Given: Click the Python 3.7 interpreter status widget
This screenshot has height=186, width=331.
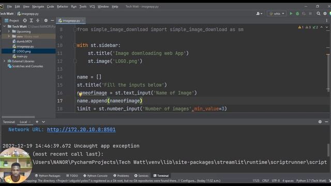Looking at the screenshot, I should [311, 181].
